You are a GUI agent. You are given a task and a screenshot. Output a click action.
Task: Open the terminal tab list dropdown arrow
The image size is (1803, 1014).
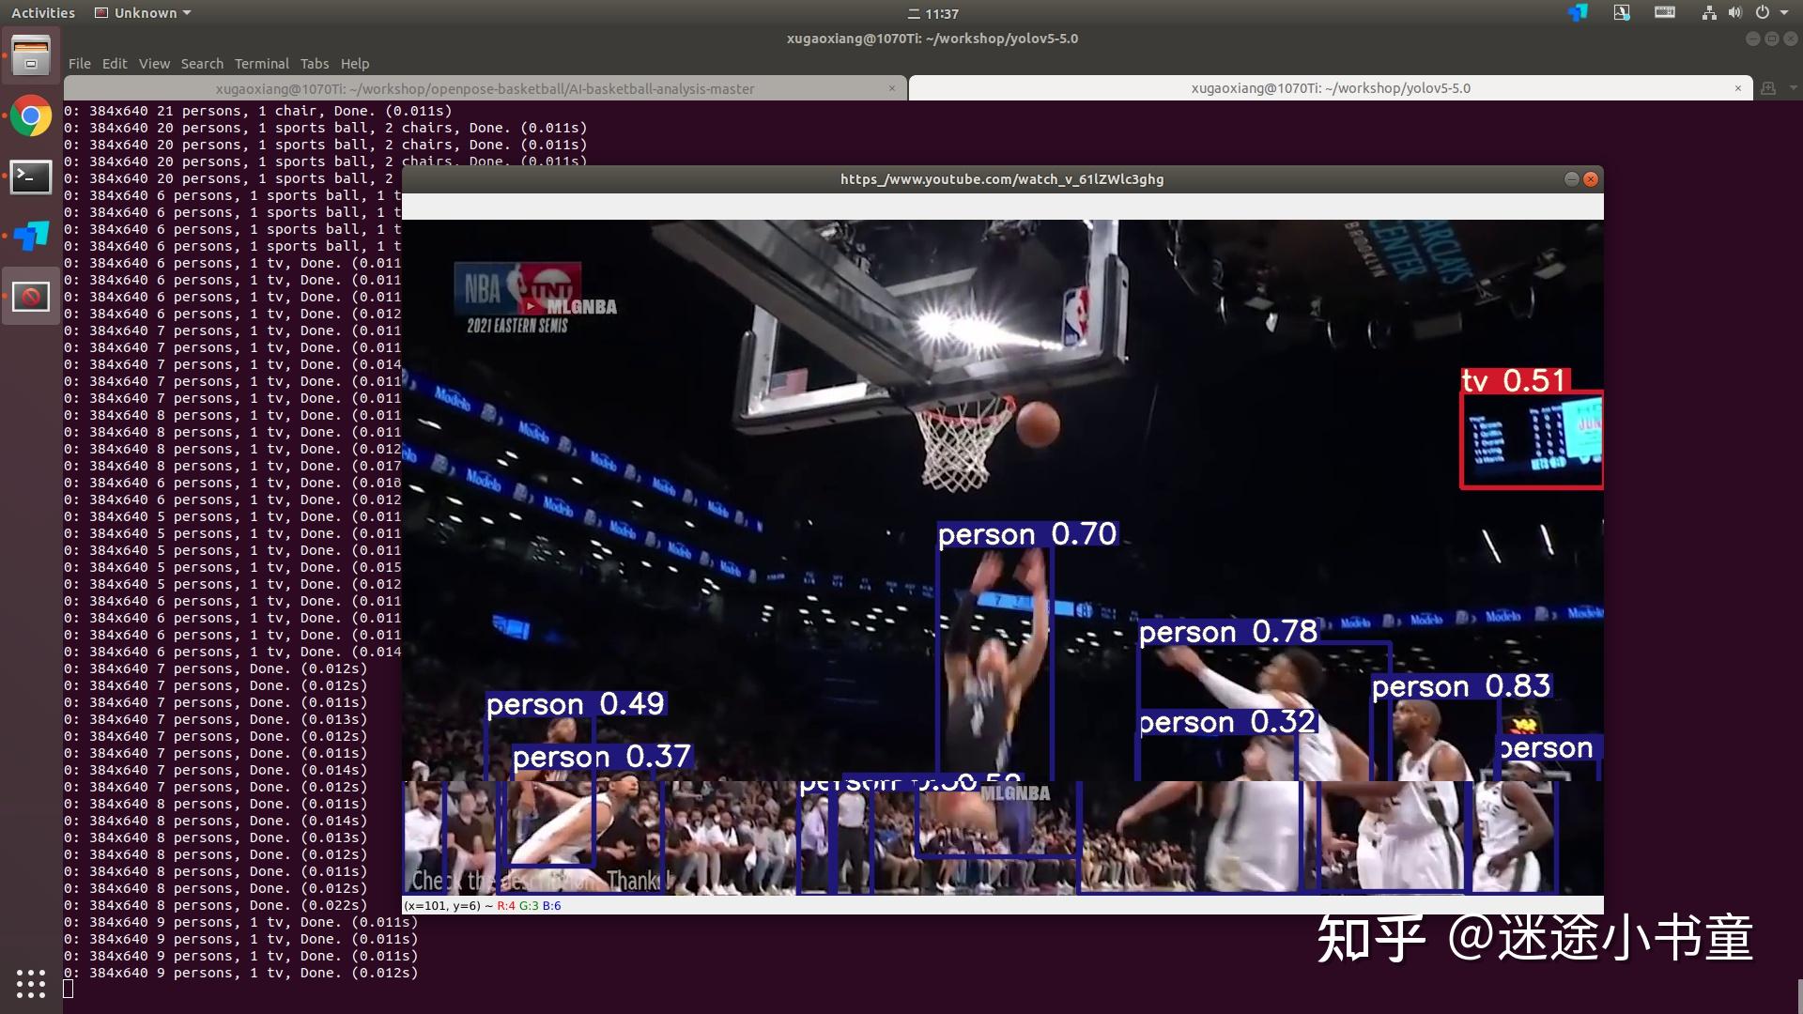click(x=1793, y=88)
